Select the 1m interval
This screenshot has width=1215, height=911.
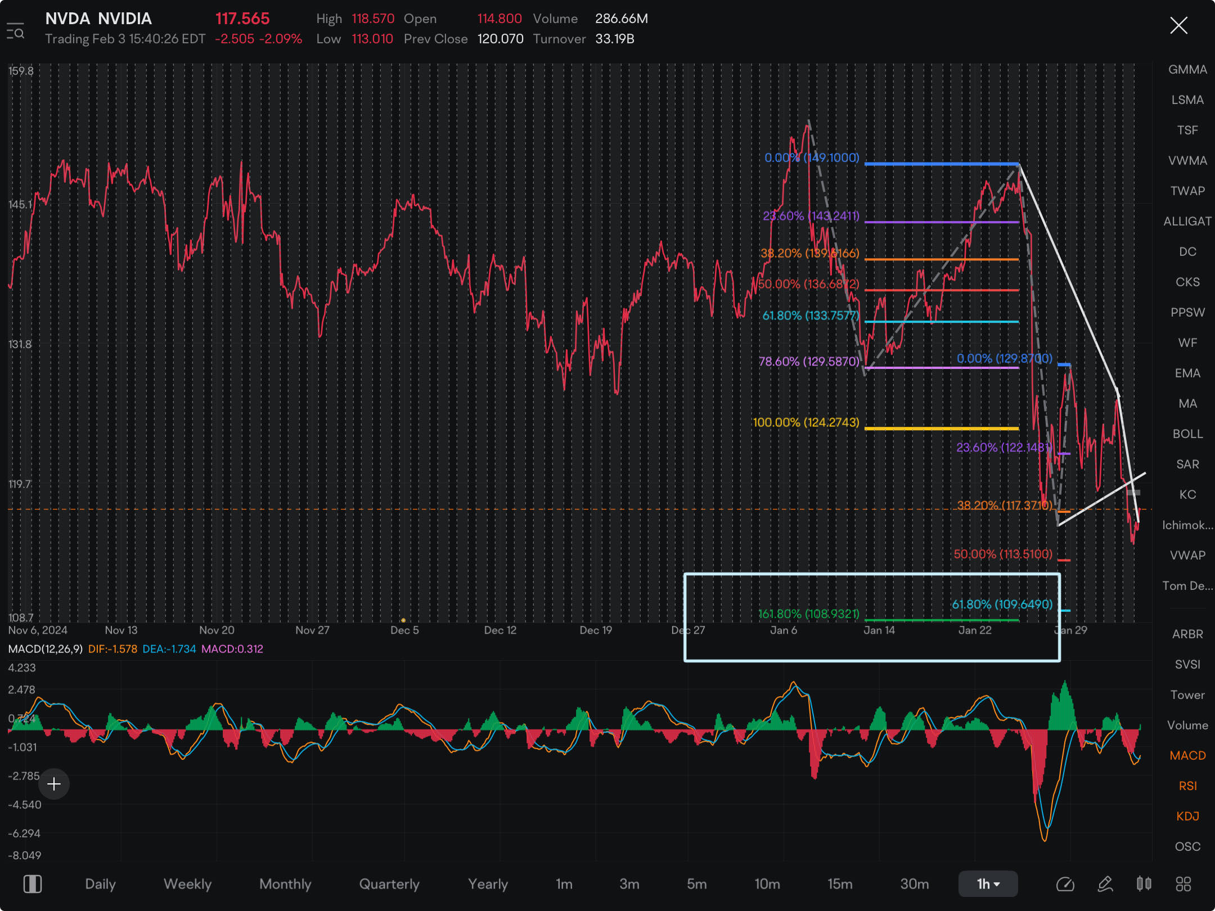564,884
